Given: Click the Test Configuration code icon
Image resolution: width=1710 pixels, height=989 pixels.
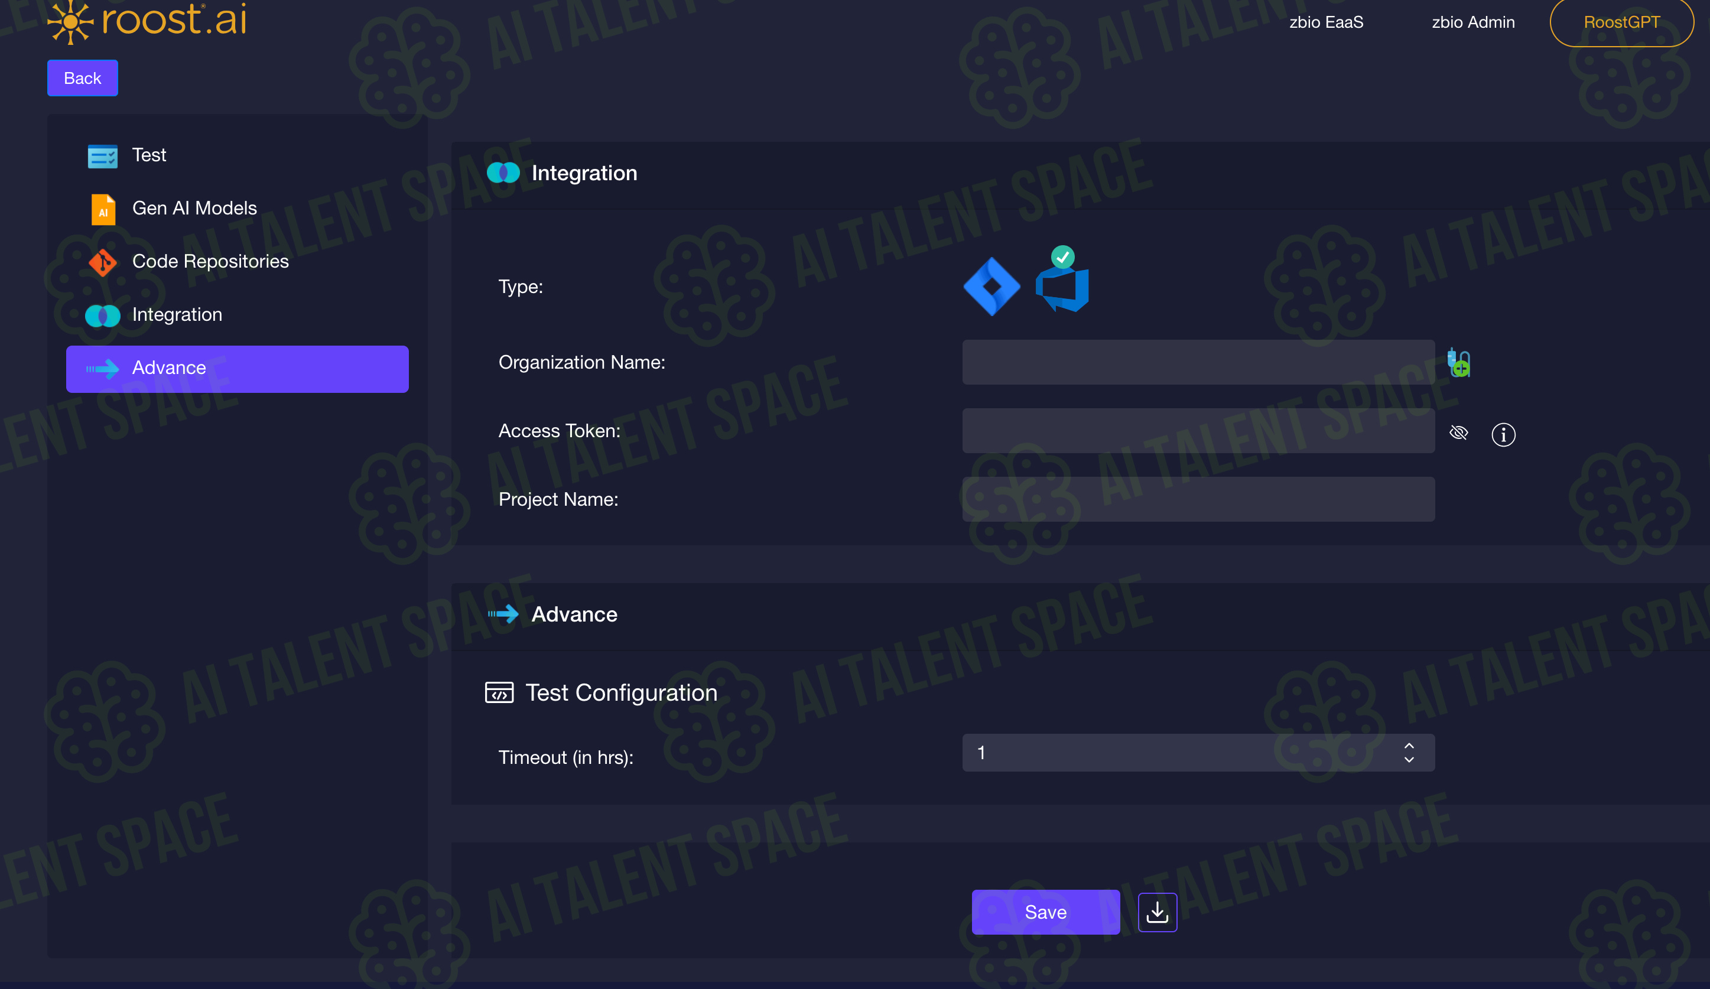Looking at the screenshot, I should [x=499, y=692].
